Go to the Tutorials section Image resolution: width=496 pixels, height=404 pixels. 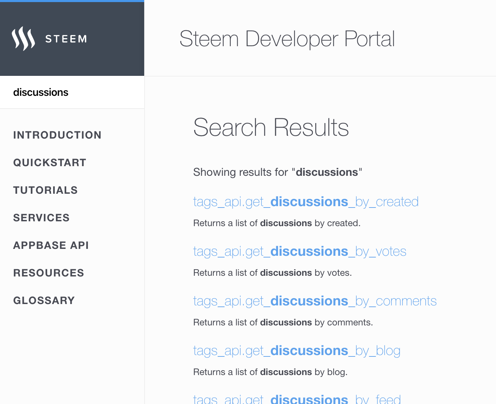point(46,190)
